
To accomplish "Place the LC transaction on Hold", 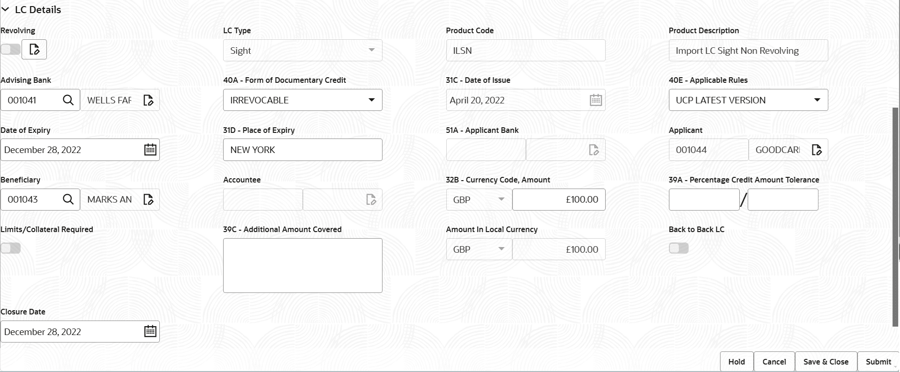I will [x=736, y=361].
